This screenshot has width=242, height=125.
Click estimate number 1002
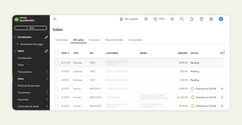tap(92, 72)
